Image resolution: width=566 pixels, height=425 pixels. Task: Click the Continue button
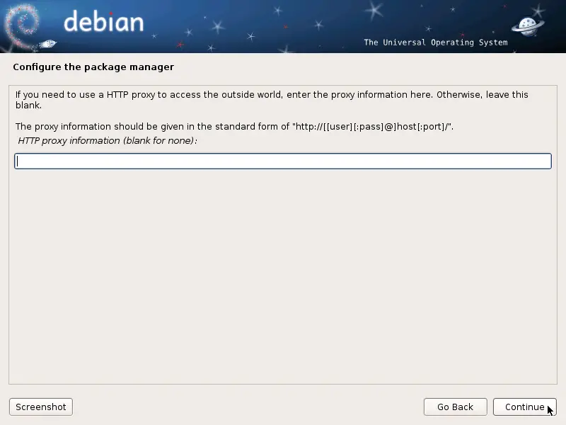[524, 407]
